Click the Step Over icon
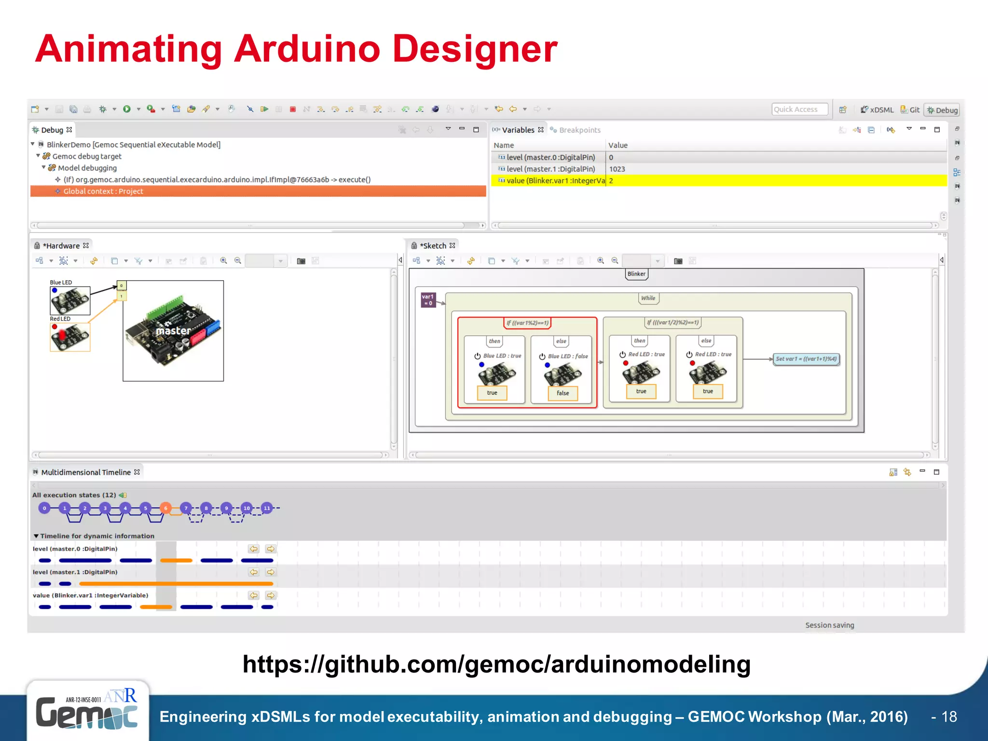The width and height of the screenshot is (988, 741). (335, 109)
